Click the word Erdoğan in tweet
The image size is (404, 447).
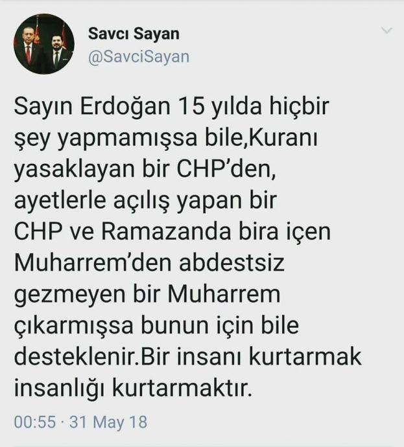(126, 107)
